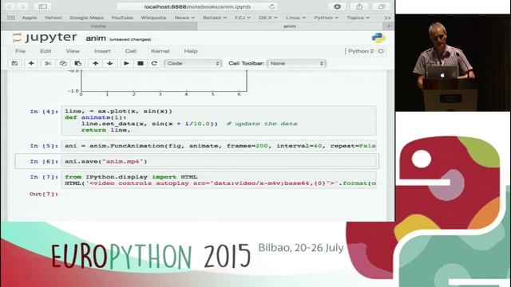This screenshot has height=287, width=511.
Task: Open the View menu
Action: pos(73,51)
